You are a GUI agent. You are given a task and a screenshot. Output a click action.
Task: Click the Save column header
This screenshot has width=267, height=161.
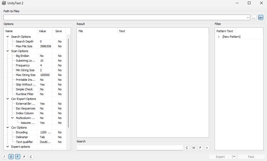coord(59,31)
